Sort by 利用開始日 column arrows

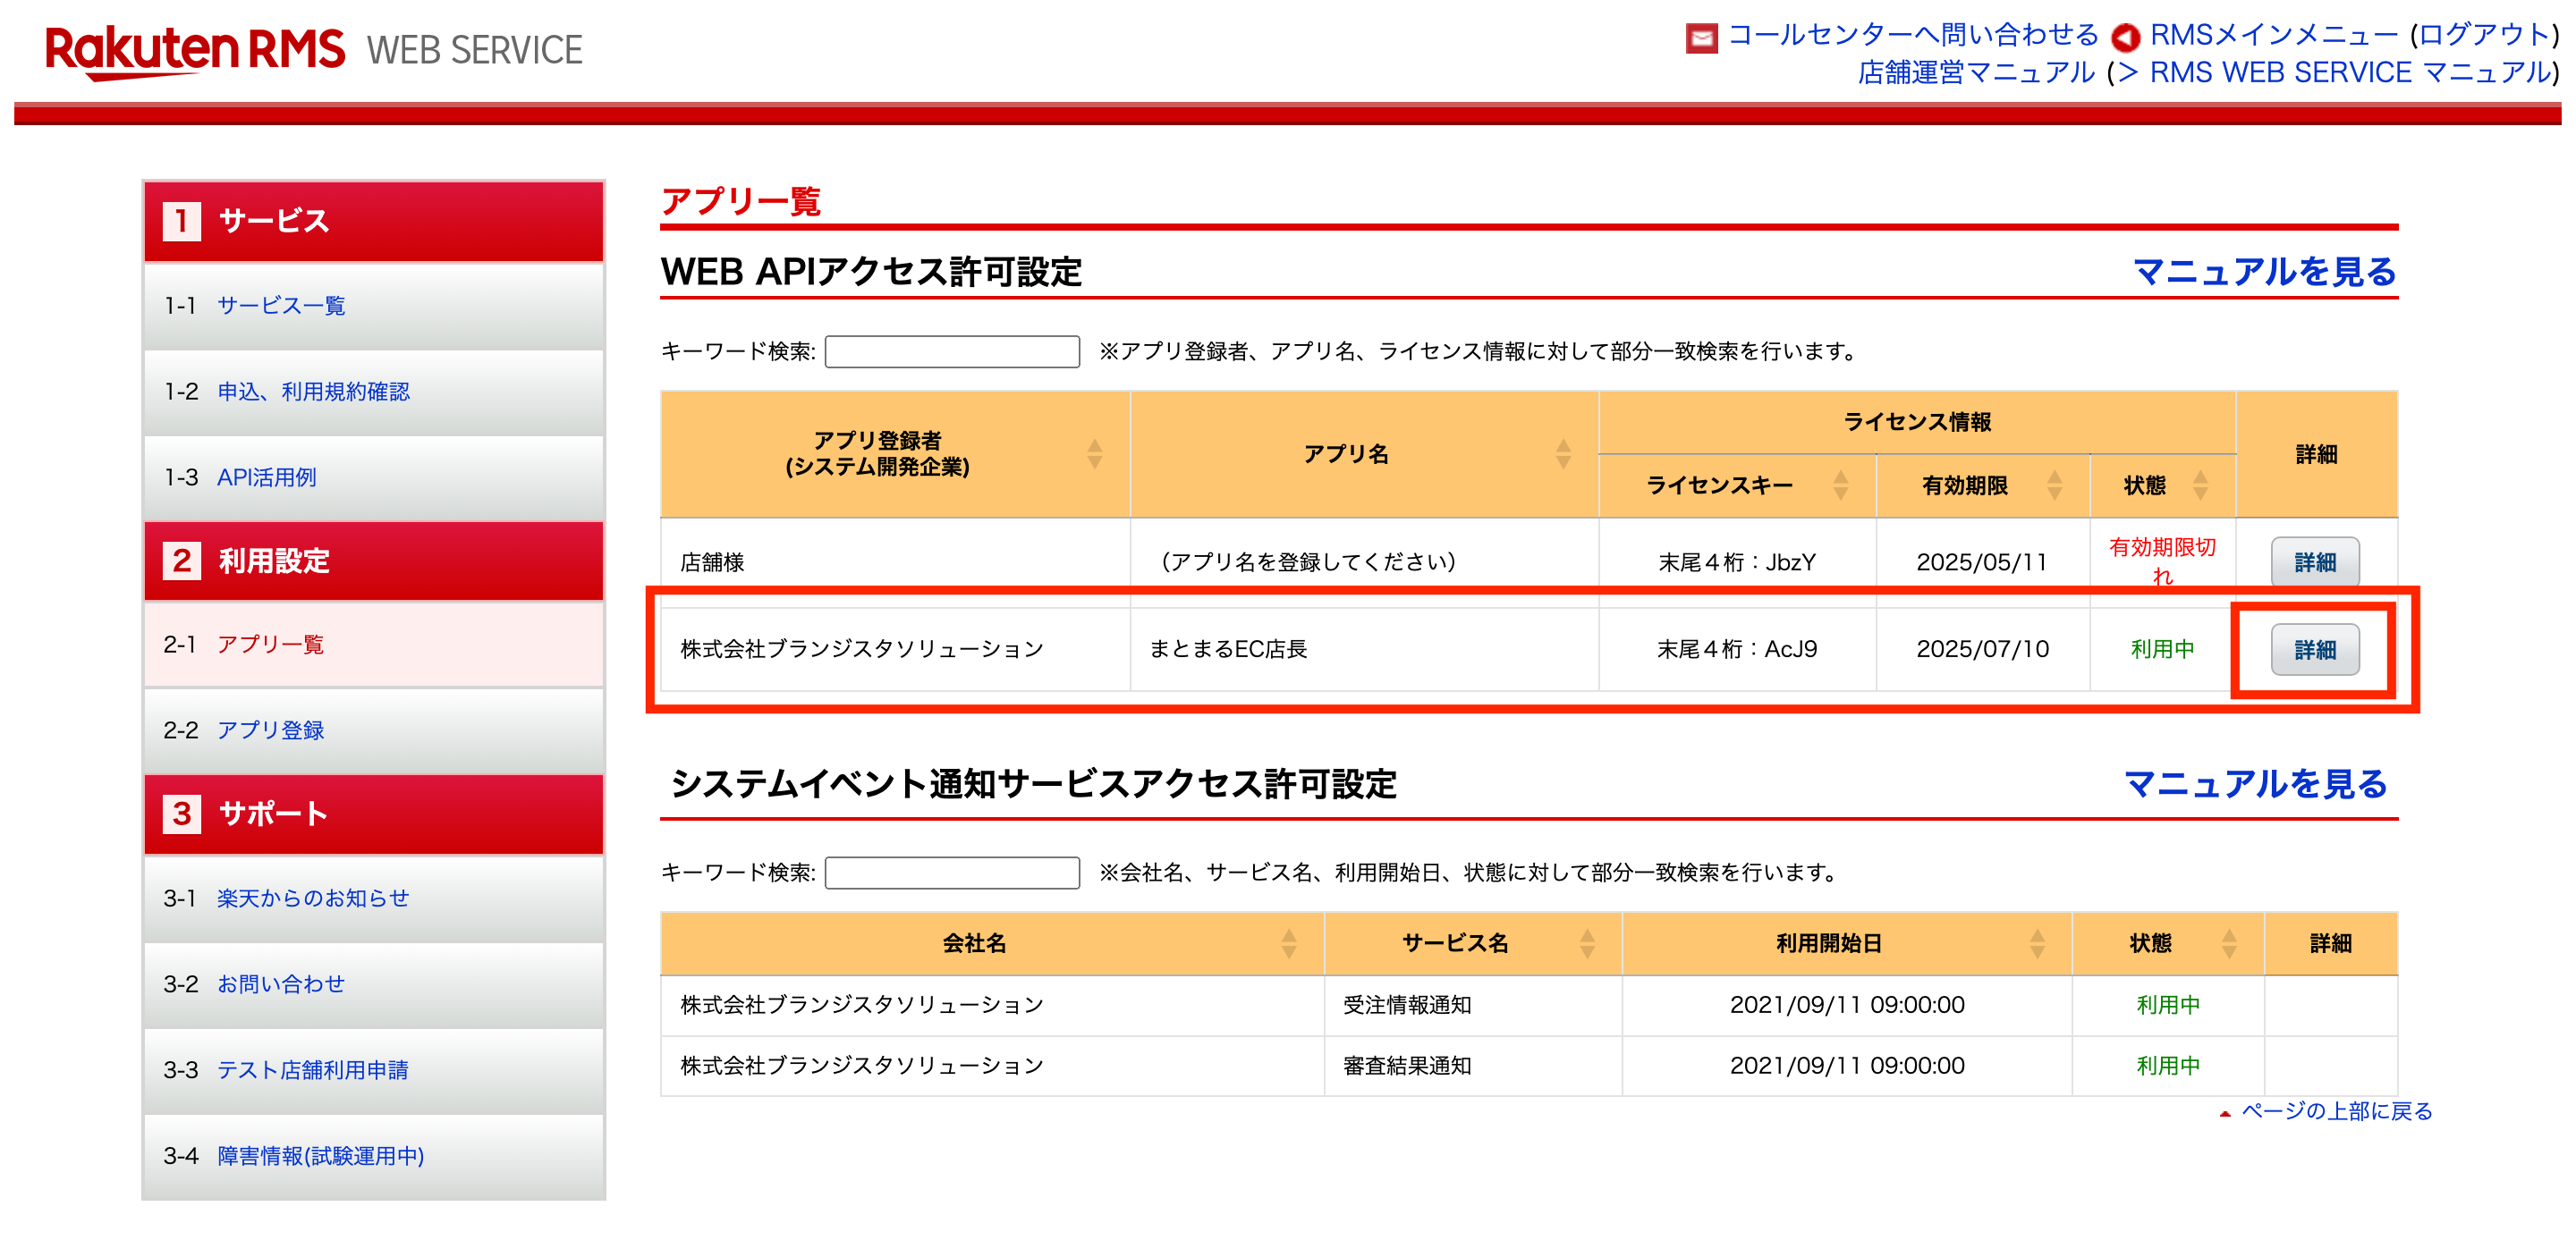2037,943
